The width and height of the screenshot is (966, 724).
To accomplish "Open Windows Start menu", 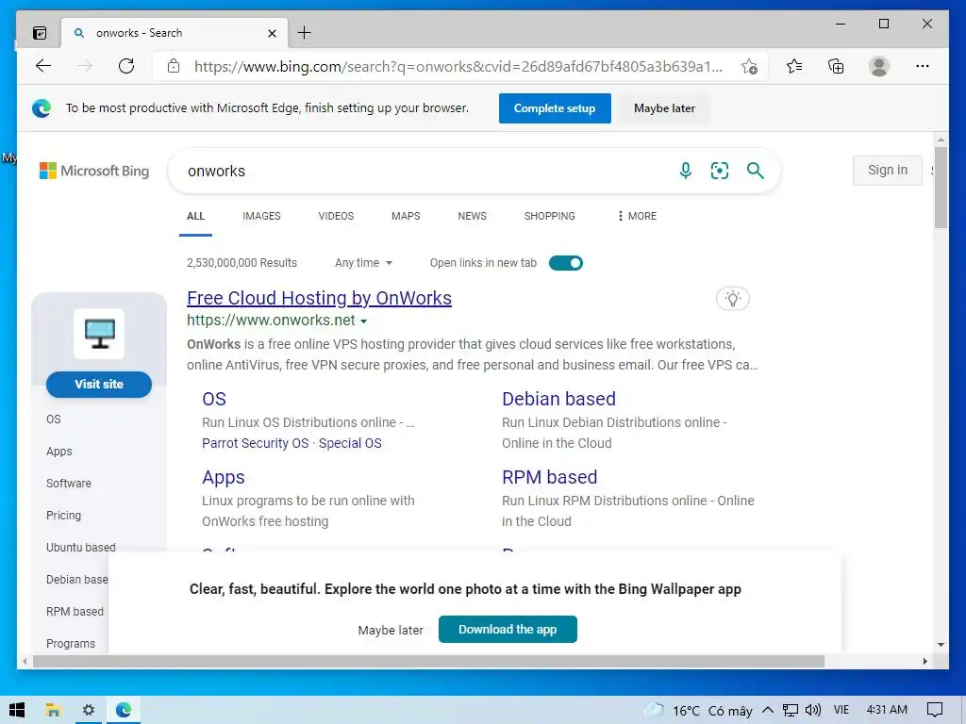I will click(x=17, y=710).
